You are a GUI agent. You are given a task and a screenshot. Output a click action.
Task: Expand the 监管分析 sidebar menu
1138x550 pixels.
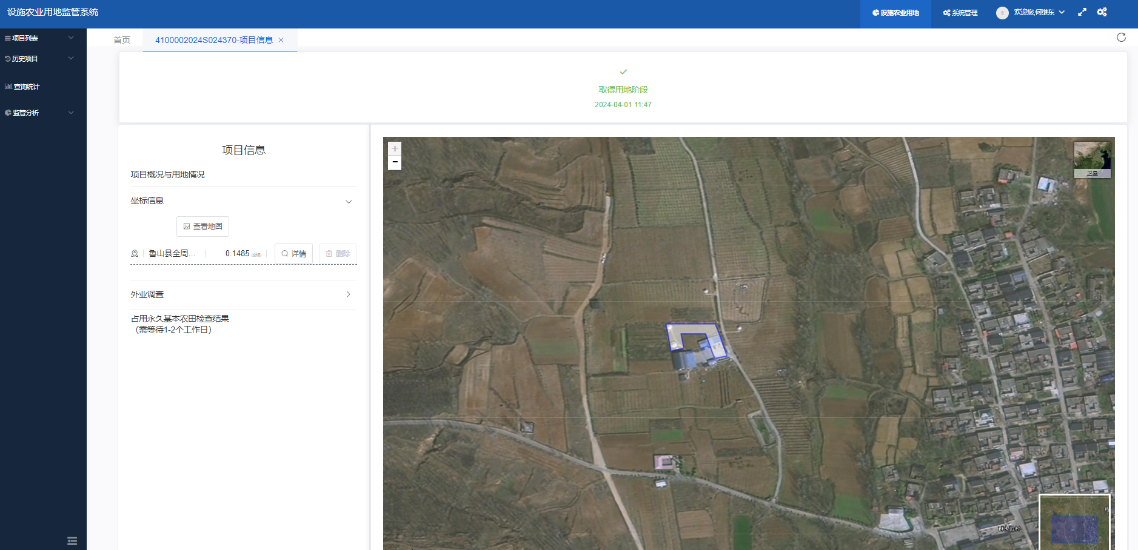pyautogui.click(x=39, y=113)
